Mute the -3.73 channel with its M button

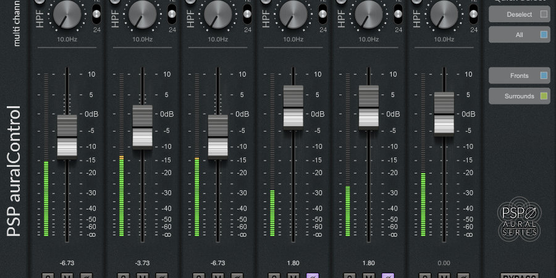point(143,276)
